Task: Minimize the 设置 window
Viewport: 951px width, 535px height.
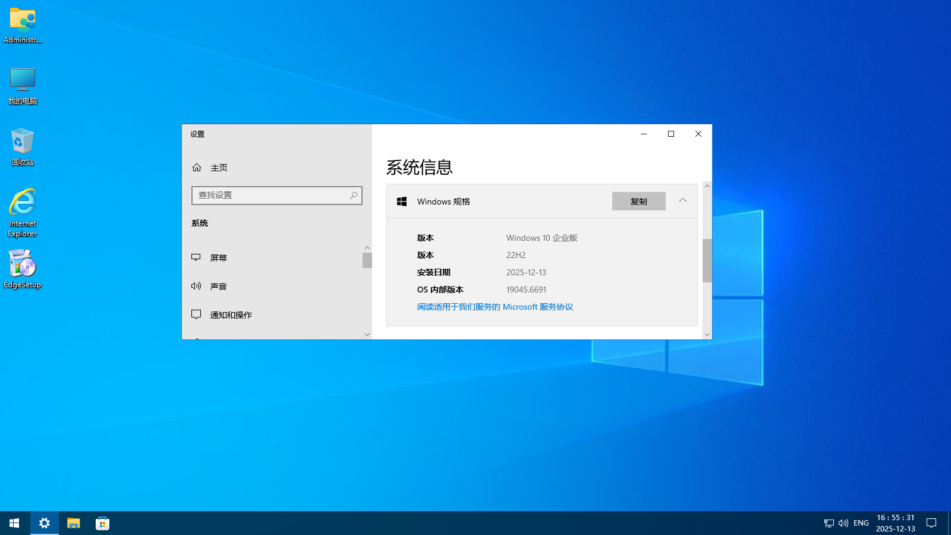Action: [644, 134]
